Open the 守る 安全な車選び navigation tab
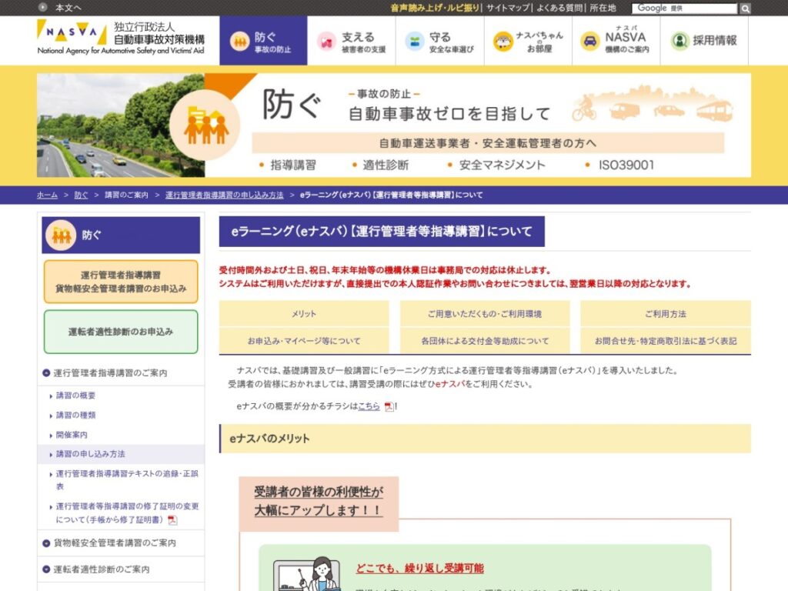 tap(439, 41)
